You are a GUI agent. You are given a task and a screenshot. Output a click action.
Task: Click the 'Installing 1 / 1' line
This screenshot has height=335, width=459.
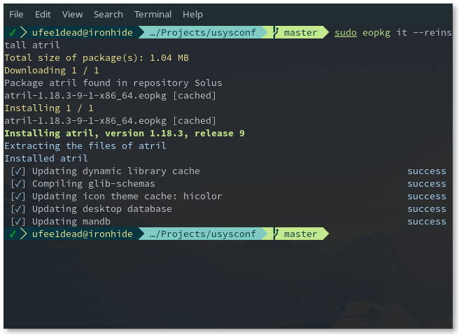point(49,108)
